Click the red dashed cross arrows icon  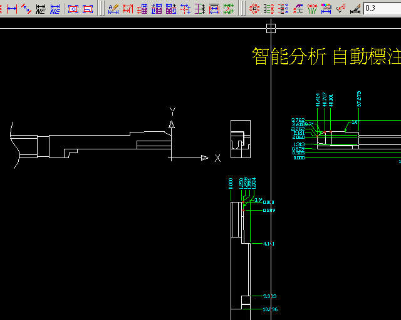(x=185, y=9)
